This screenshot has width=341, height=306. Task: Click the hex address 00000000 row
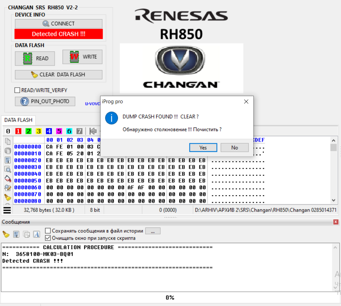pos(28,147)
